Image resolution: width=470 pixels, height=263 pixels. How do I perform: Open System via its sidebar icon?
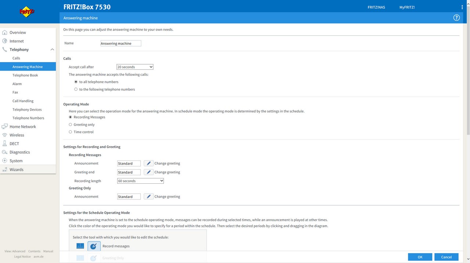click(x=5, y=161)
